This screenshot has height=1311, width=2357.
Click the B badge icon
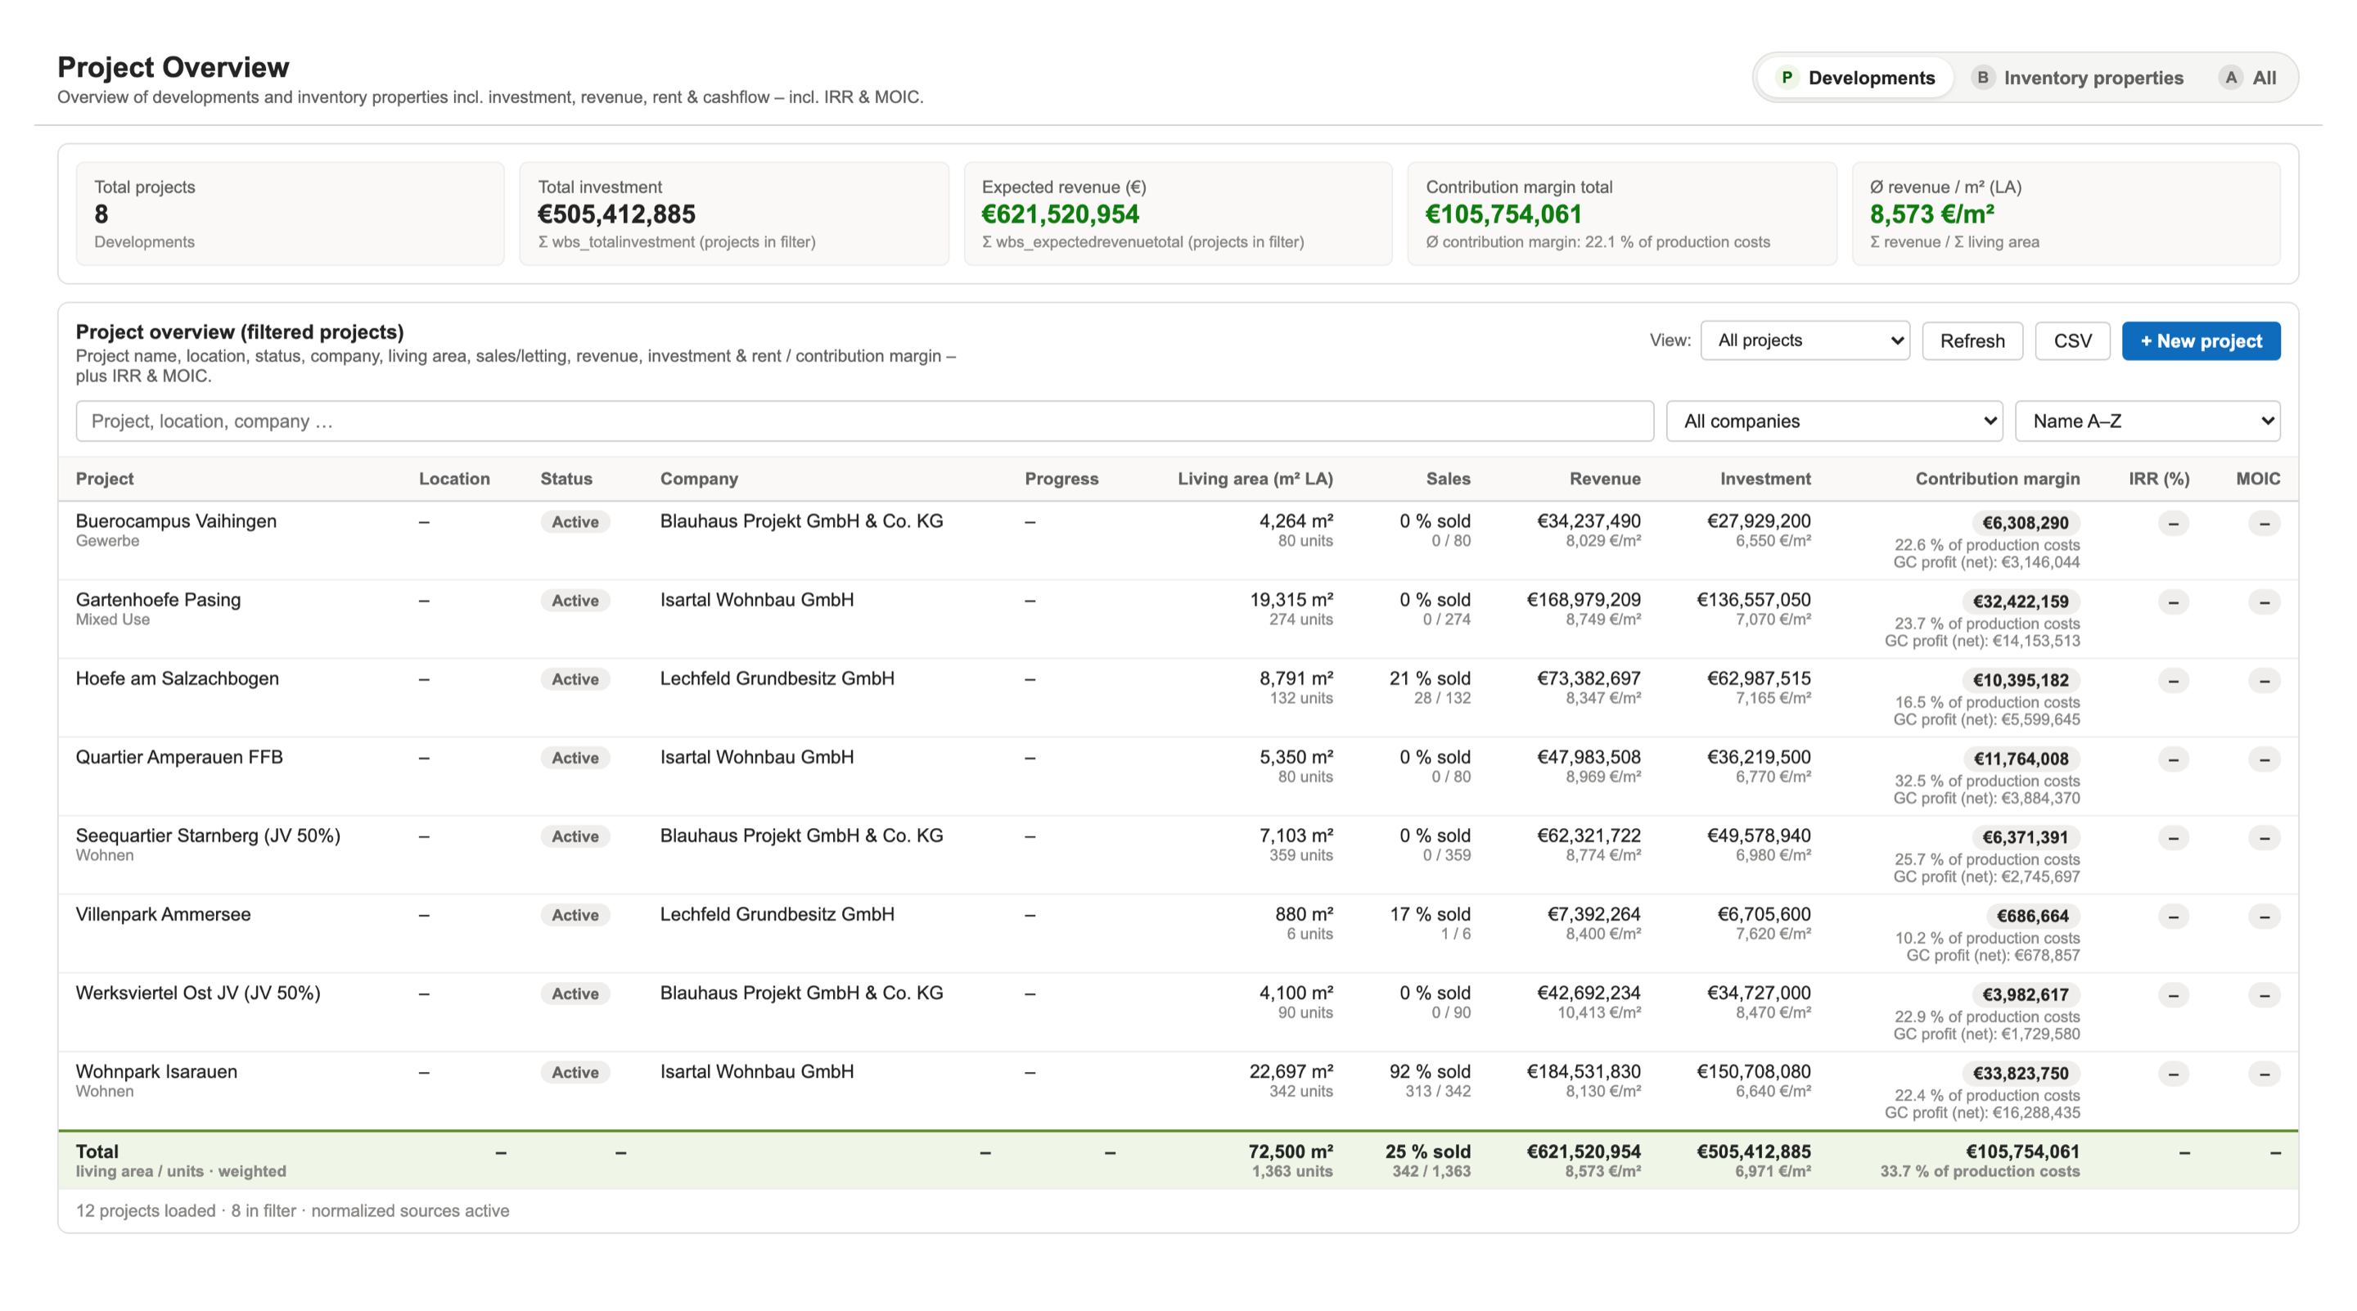tap(1982, 78)
